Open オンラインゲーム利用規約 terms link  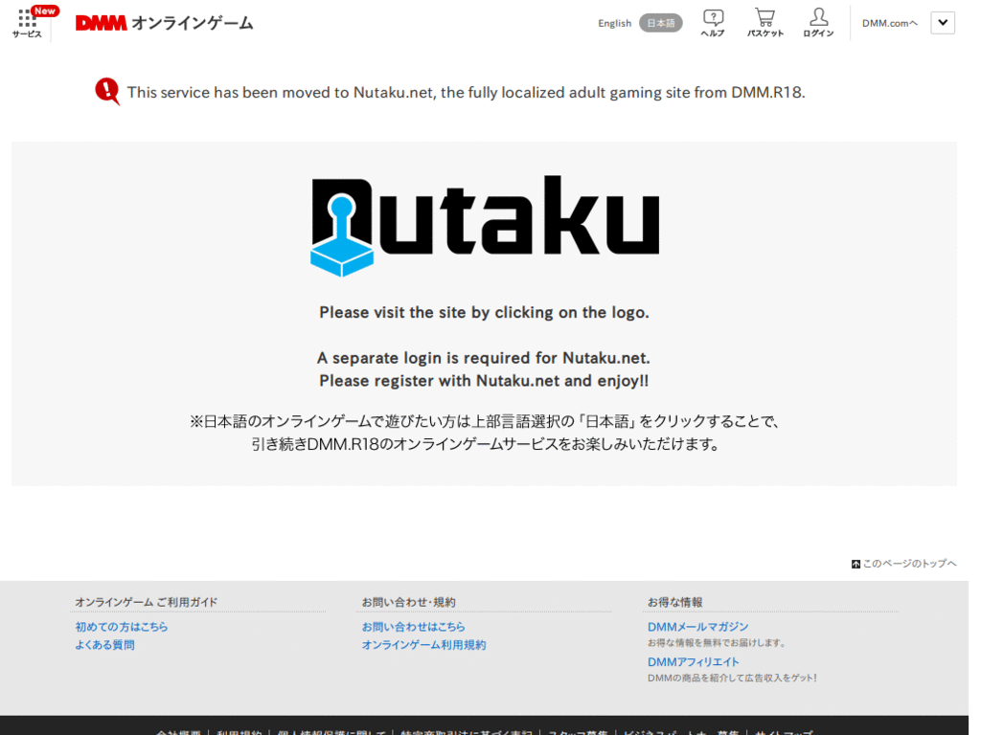tap(423, 645)
